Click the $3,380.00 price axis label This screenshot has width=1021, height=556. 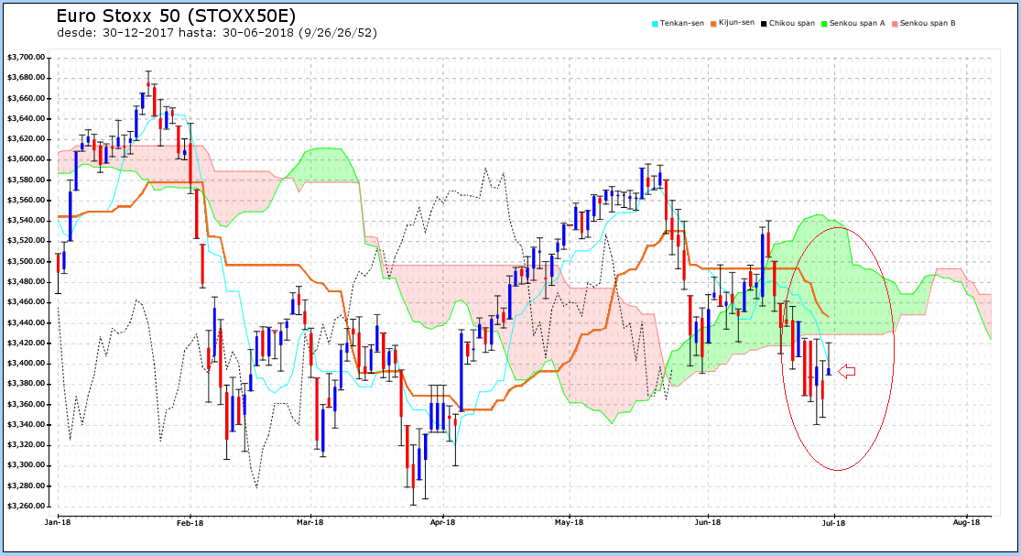coord(26,384)
